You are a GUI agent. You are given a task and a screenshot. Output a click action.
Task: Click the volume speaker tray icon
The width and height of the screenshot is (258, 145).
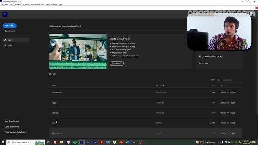[x=232, y=142]
